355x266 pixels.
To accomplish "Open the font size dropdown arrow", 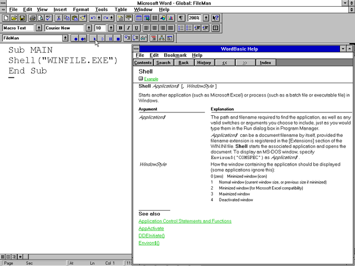I will tap(111, 28).
